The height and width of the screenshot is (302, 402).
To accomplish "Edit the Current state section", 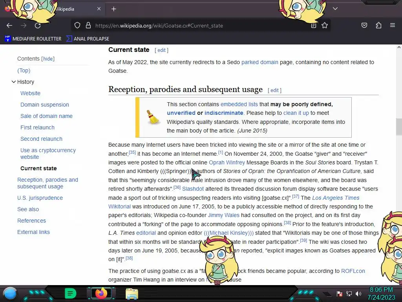I will pos(161,50).
